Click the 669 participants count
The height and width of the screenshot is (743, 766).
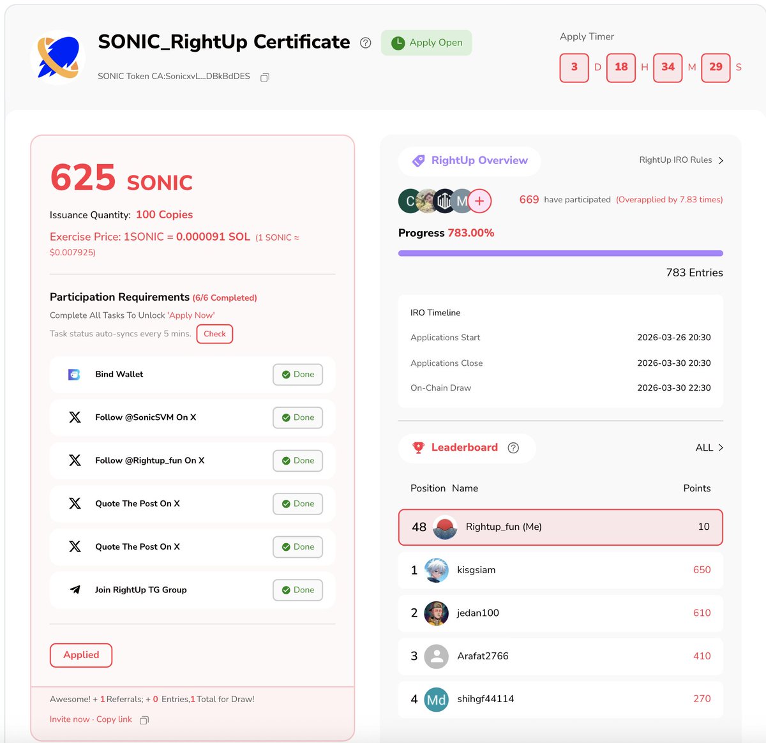click(x=529, y=200)
